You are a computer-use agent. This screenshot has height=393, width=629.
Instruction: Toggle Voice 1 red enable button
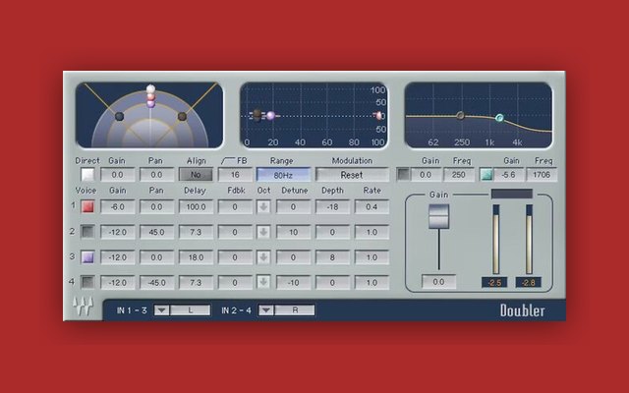[x=87, y=206]
